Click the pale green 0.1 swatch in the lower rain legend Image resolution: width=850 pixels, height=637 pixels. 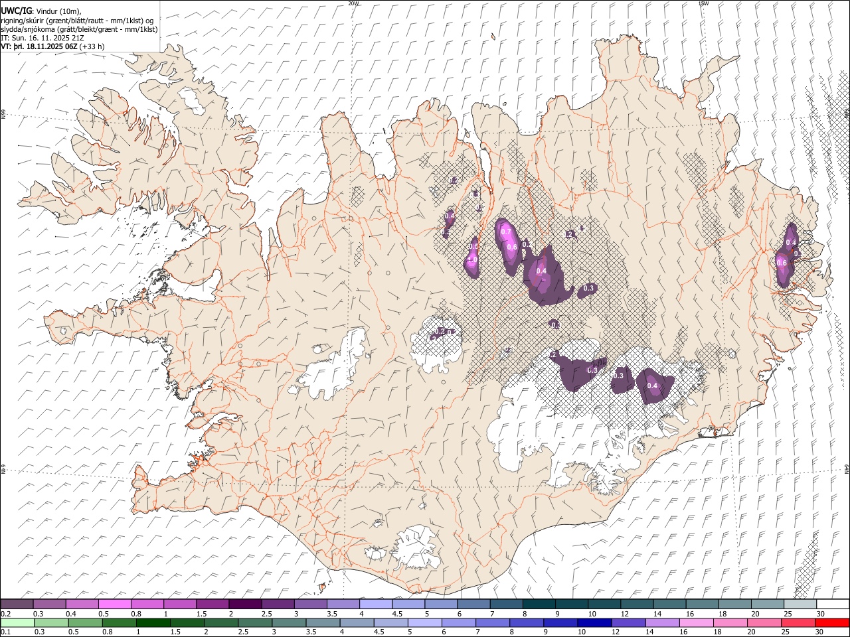point(17,622)
